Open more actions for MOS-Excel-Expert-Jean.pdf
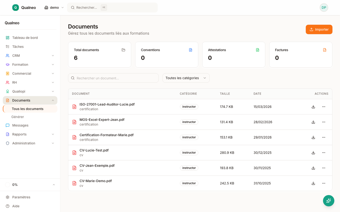The height and width of the screenshot is (212, 340). (x=324, y=122)
